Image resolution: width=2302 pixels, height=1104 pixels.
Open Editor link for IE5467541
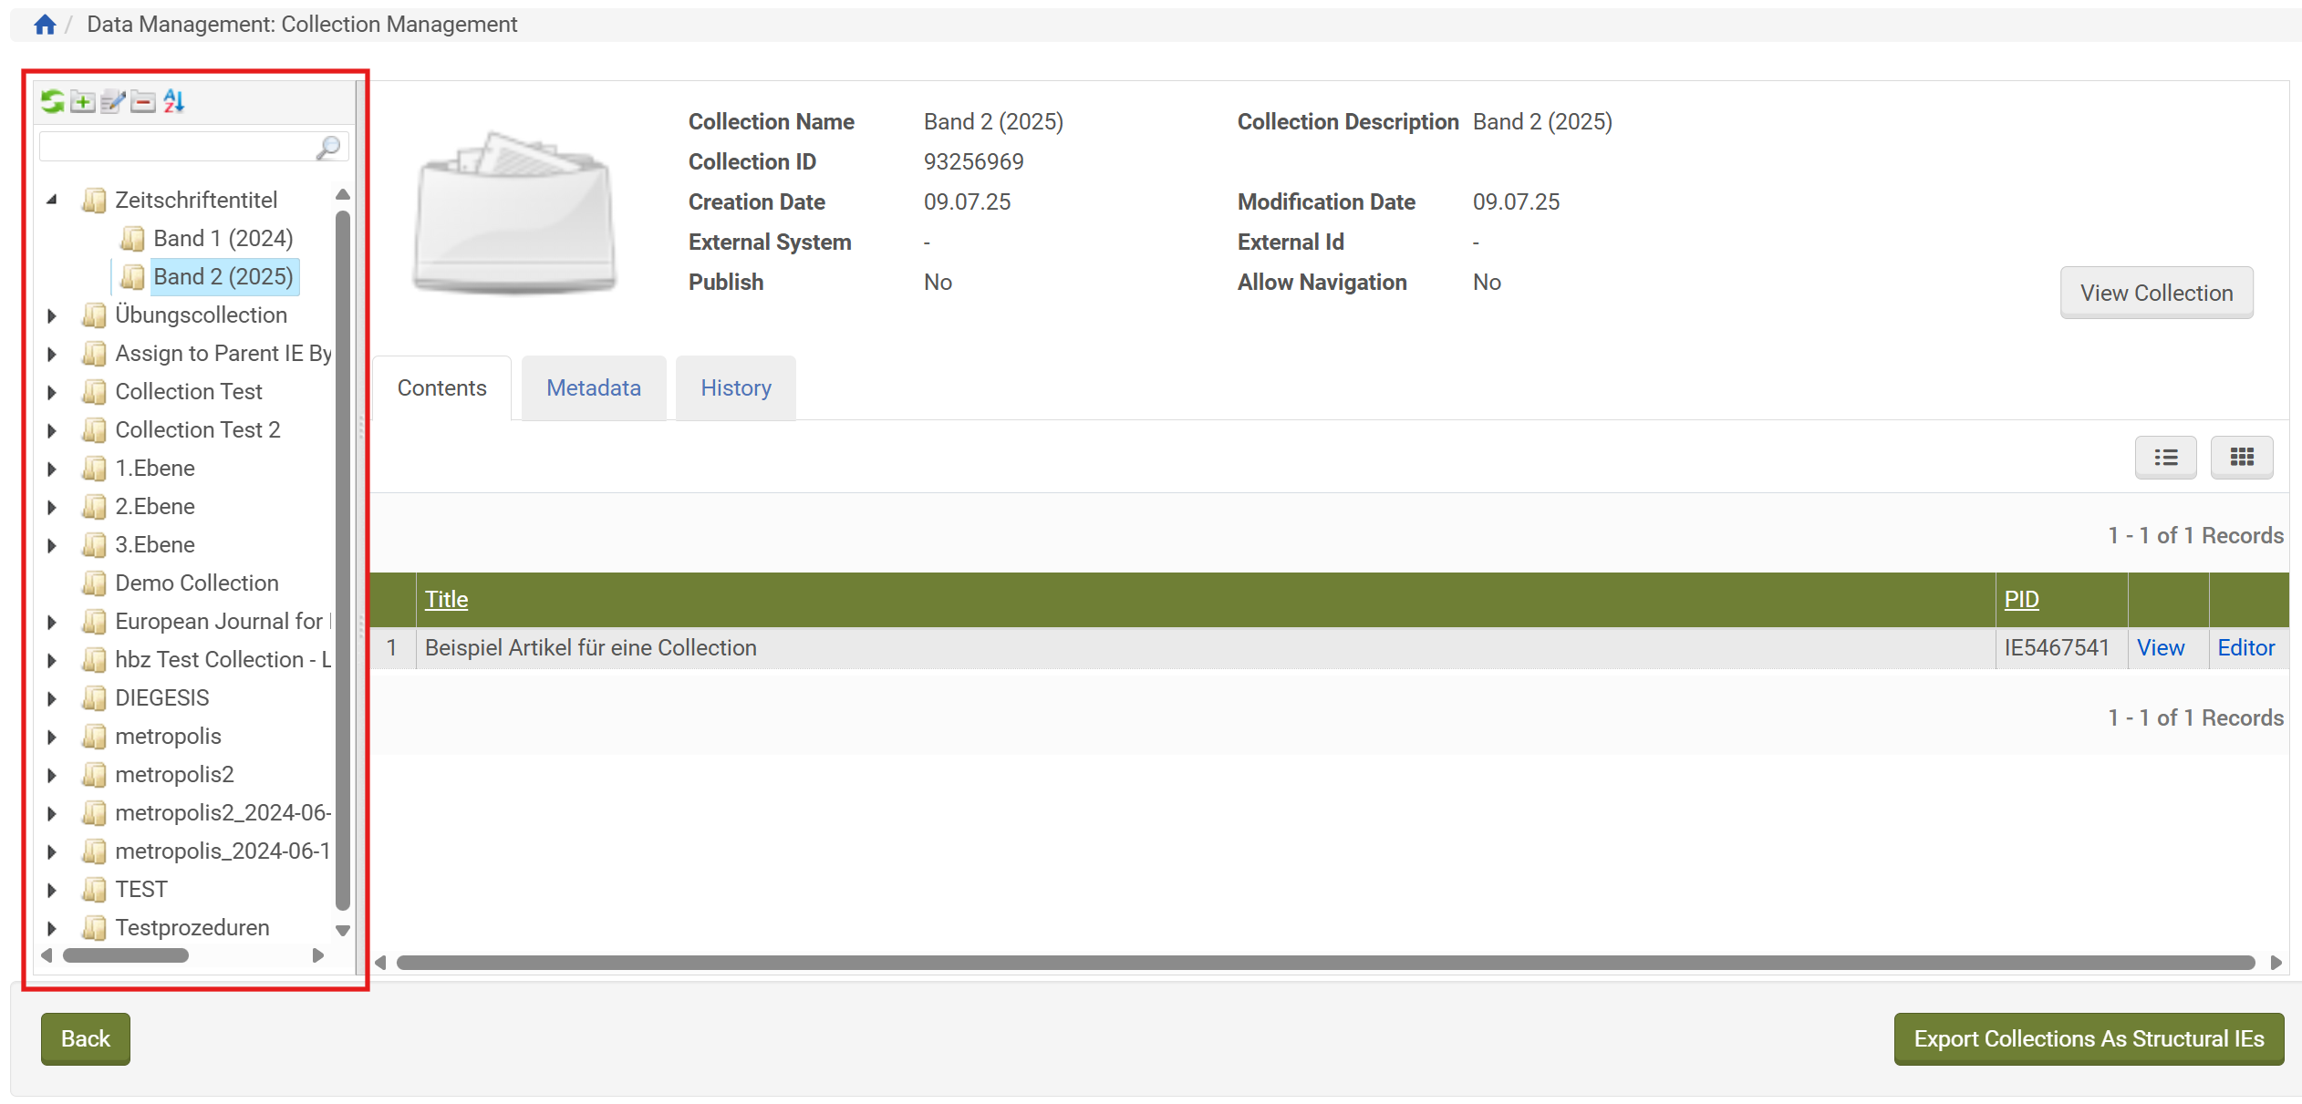(2245, 648)
